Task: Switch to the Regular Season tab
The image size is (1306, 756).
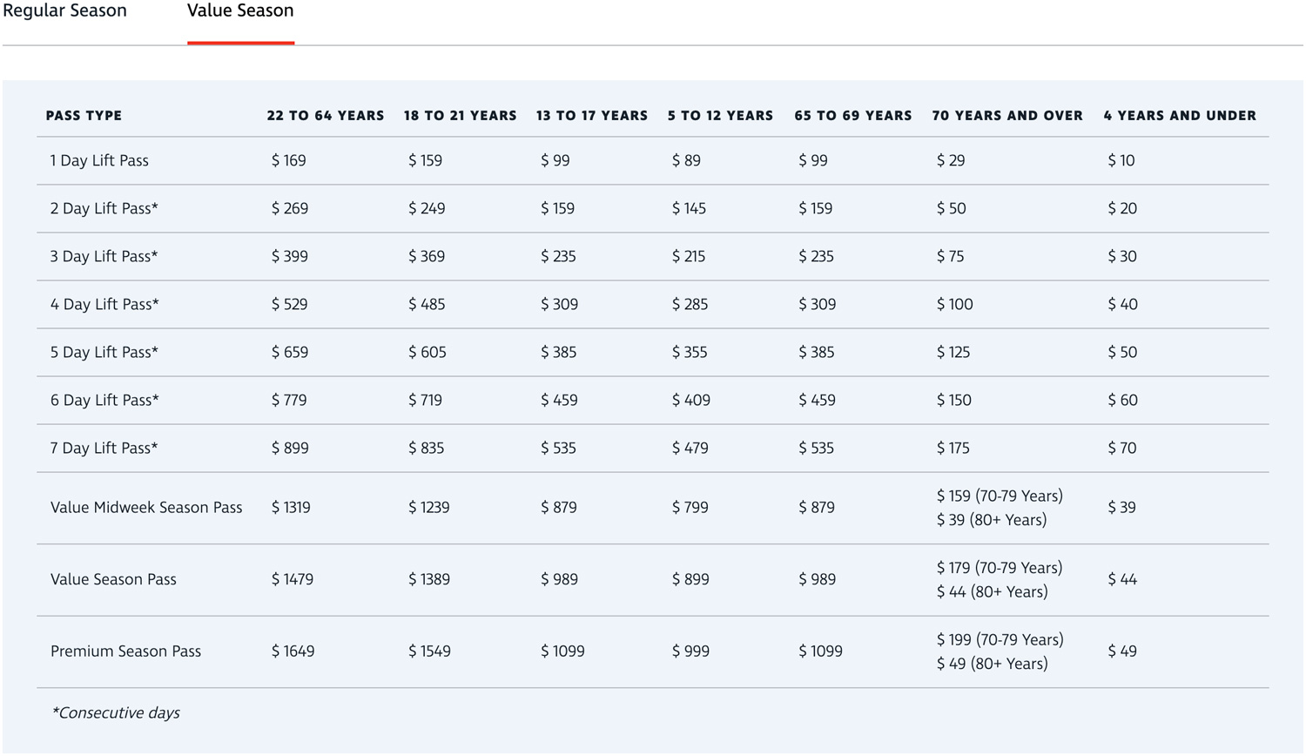Action: 64,11
